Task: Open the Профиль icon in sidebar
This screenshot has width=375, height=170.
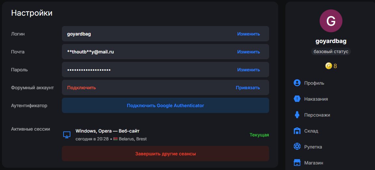Action: (297, 83)
